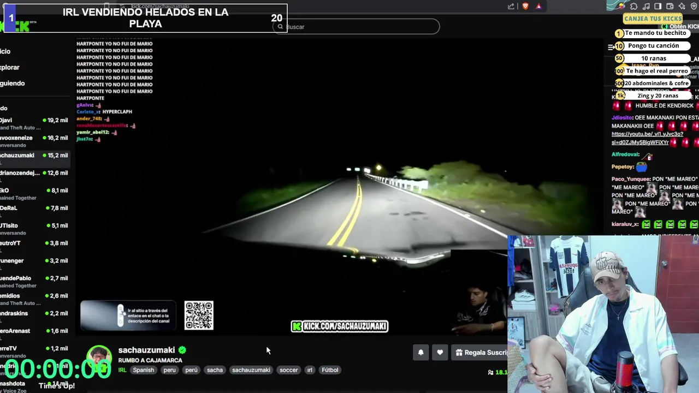Click the viewer count icon
The image size is (699, 393).
(x=490, y=372)
